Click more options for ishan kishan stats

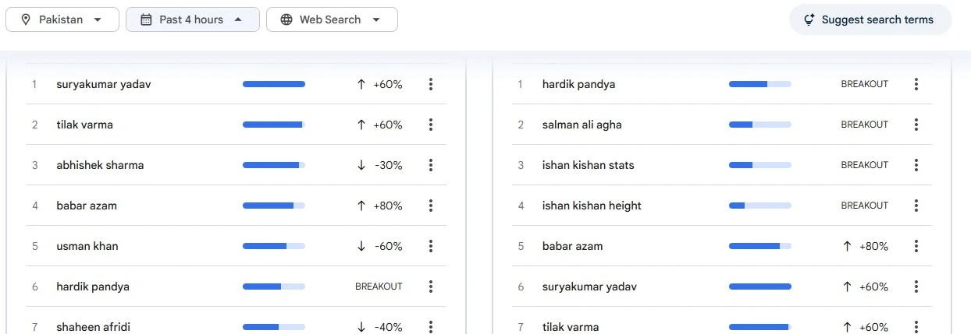click(916, 165)
